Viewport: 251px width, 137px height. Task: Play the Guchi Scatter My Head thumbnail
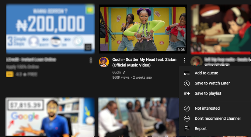coord(143,29)
